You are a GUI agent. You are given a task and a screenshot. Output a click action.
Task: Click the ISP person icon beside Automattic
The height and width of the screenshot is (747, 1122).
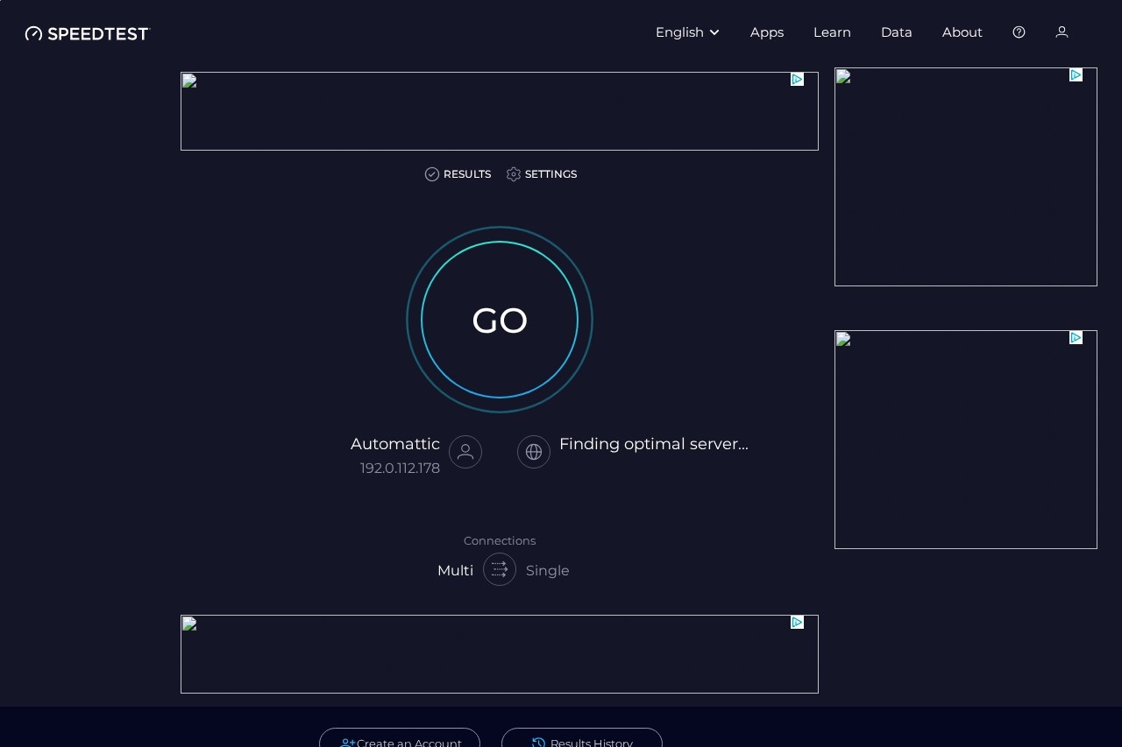coord(465,452)
